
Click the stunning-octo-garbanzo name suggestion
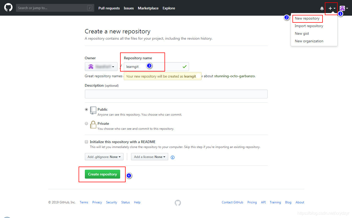(235, 76)
